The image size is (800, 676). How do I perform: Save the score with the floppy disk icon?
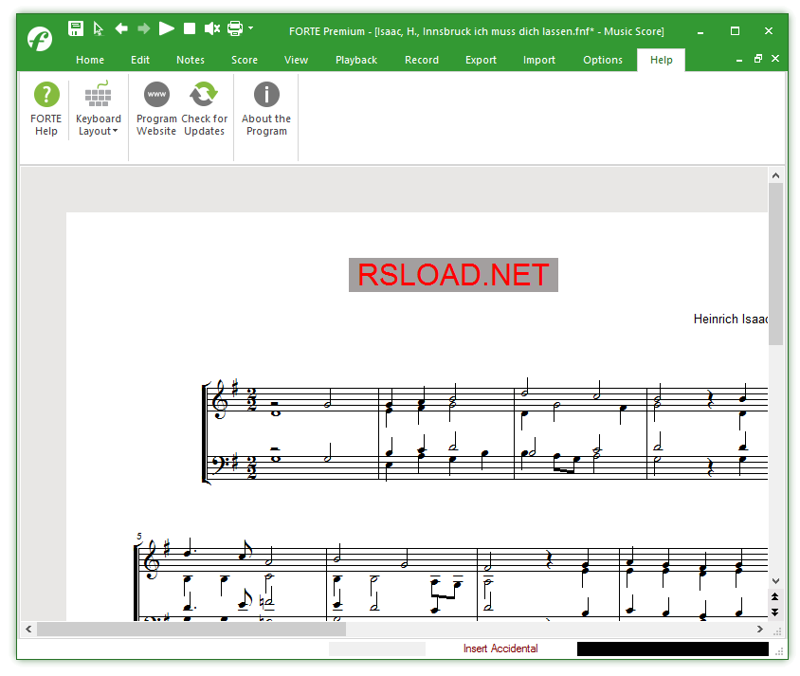pos(76,28)
